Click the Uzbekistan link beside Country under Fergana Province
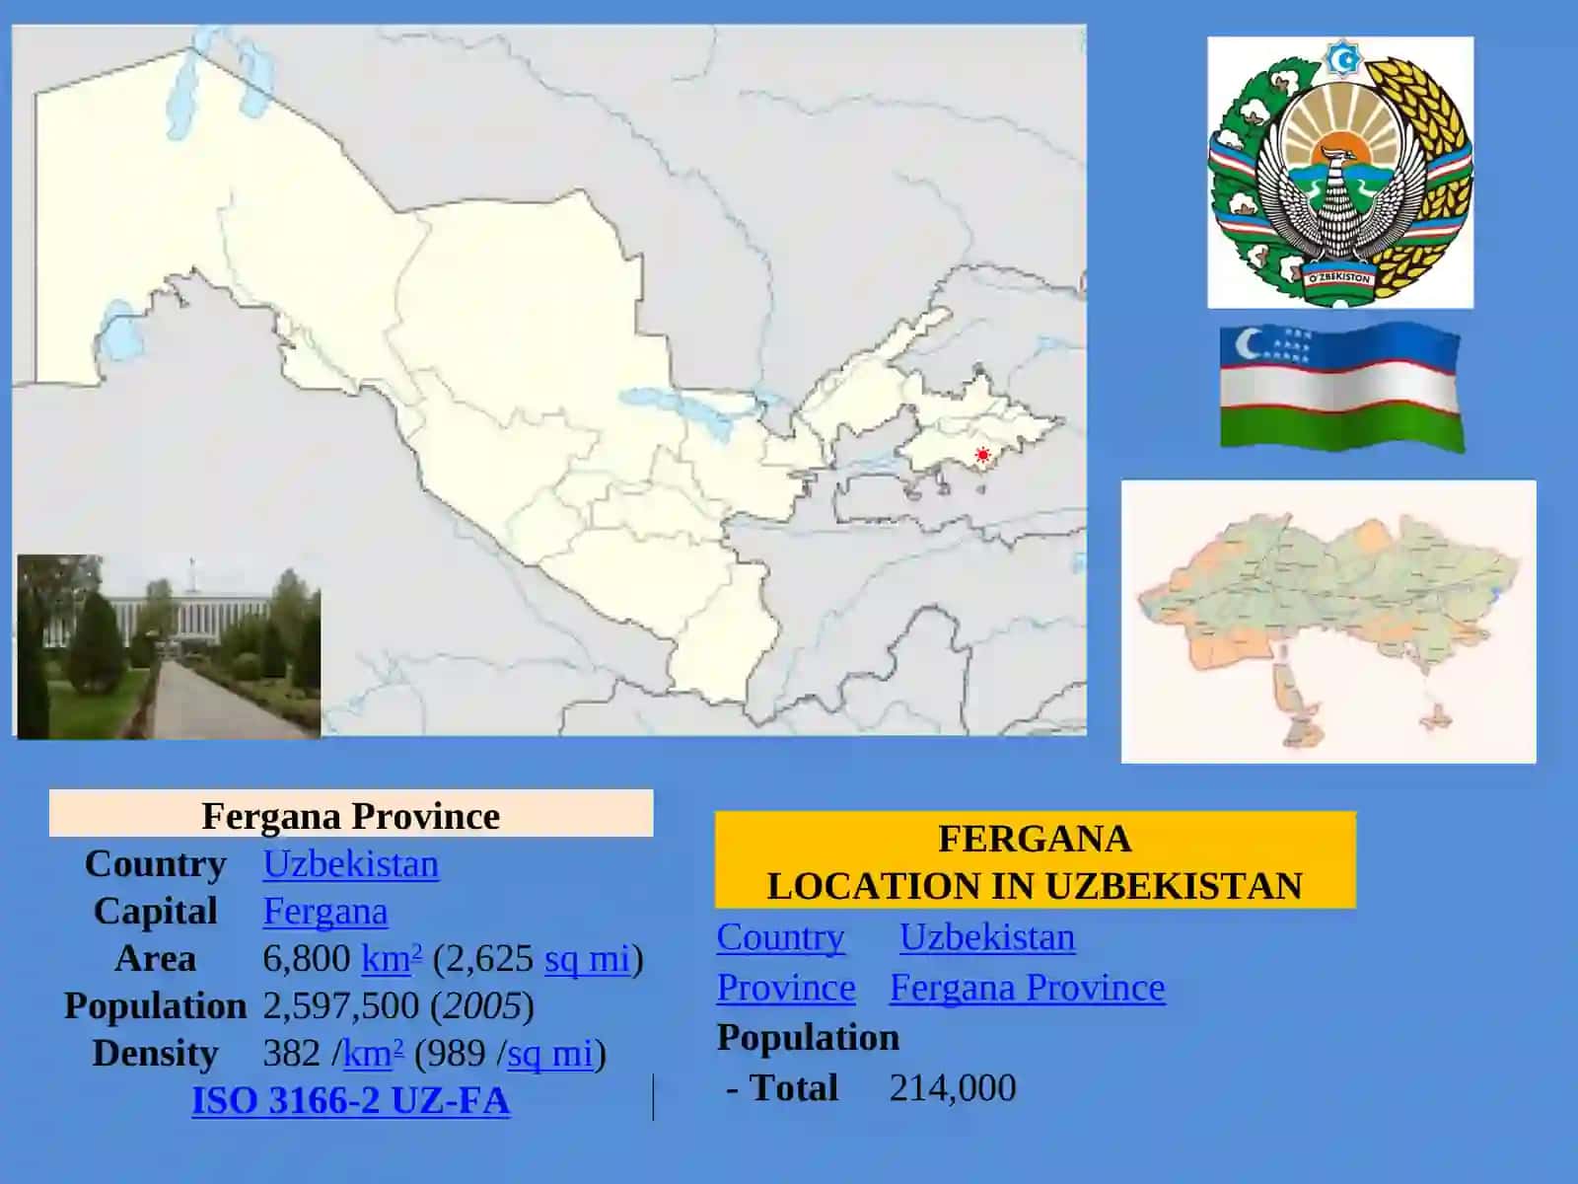 click(x=350, y=864)
